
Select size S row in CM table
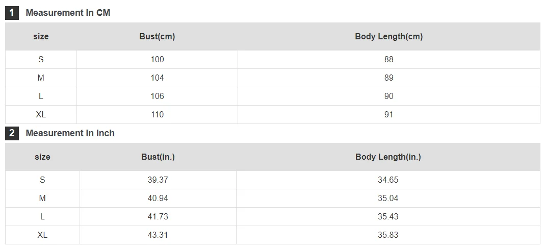pos(273,60)
